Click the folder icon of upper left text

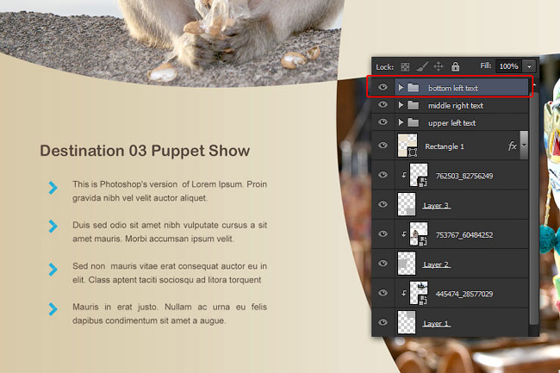coord(414,122)
